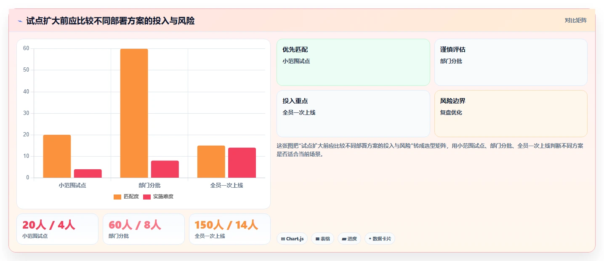604x261 pixels.
Task: Click the diamond icon in 数据卡片 tag
Action: tap(370, 239)
